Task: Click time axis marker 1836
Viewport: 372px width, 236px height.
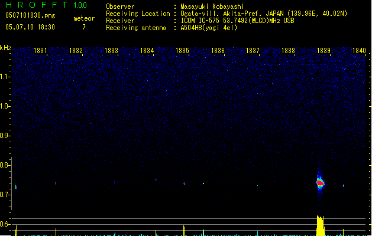Action: (x=218, y=51)
